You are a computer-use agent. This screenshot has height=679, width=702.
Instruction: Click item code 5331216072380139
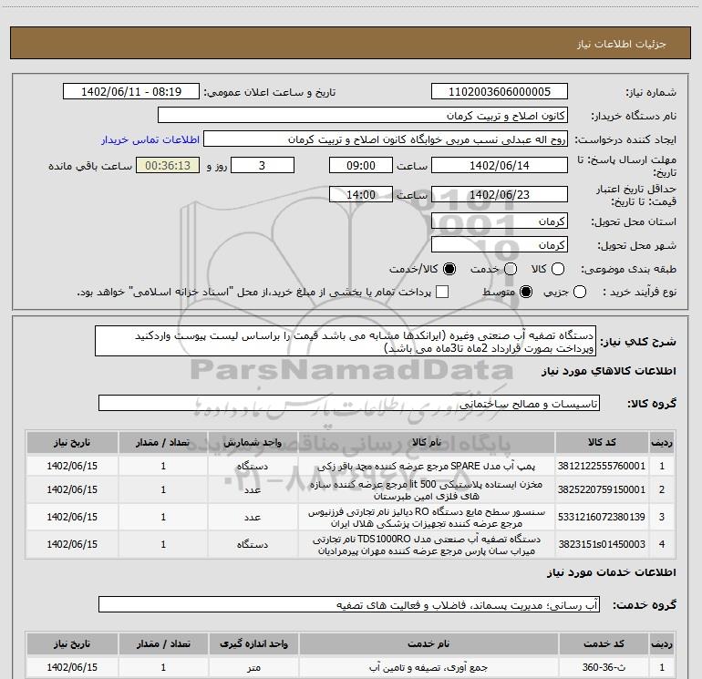pyautogui.click(x=602, y=517)
